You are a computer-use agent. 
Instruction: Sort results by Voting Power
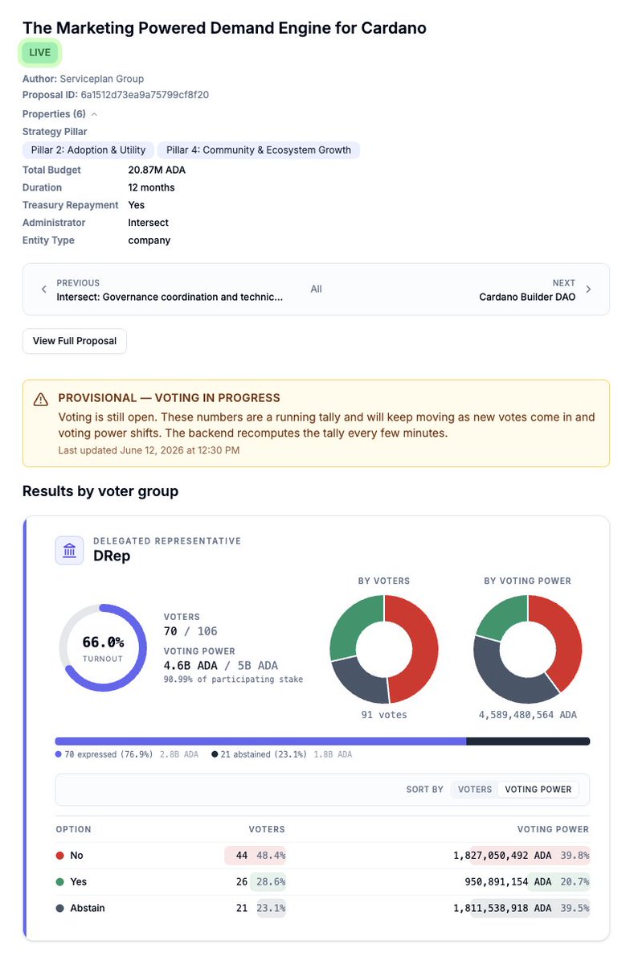tap(538, 790)
